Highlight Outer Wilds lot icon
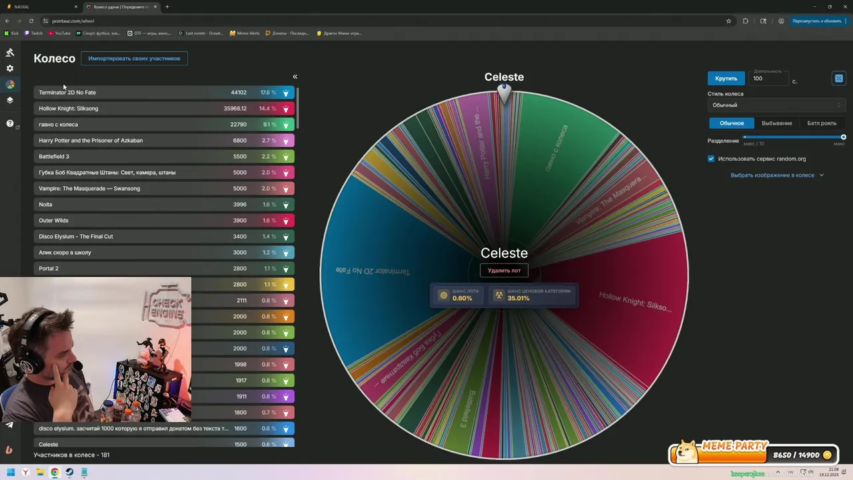 click(286, 221)
